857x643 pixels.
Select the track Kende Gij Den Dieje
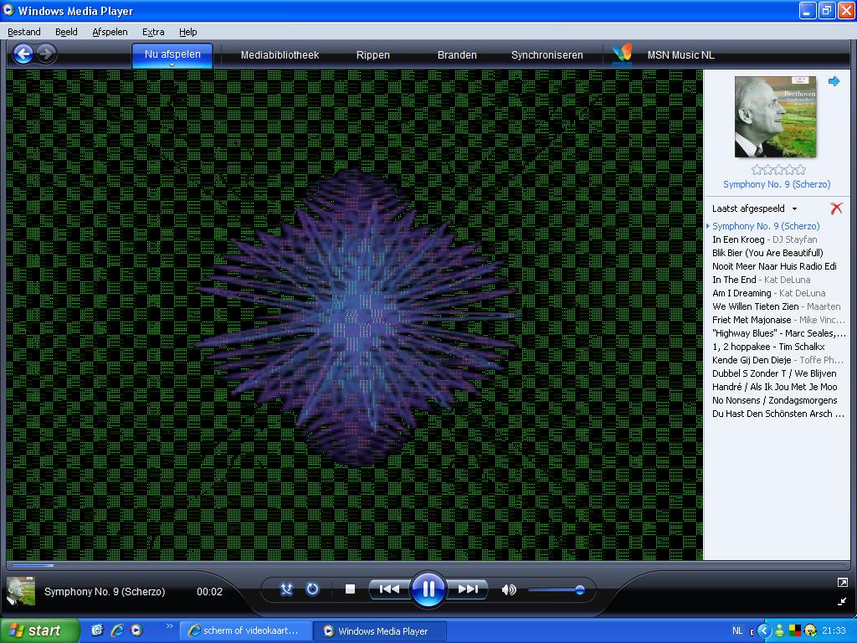click(777, 360)
